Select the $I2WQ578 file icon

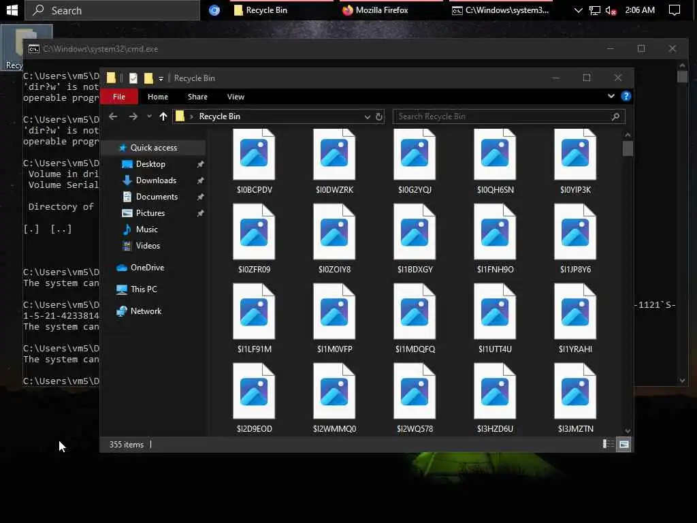tap(415, 391)
